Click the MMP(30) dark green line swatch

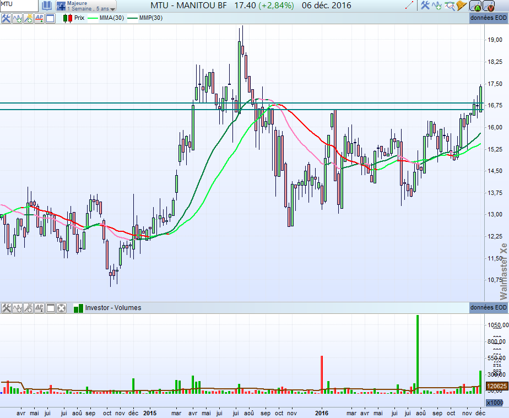(132, 18)
